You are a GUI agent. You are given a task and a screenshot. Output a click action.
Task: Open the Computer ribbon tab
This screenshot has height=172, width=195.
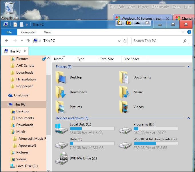pyautogui.click(x=29, y=32)
